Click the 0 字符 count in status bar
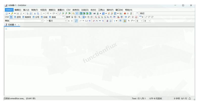The image size is (199, 105). coord(177,98)
